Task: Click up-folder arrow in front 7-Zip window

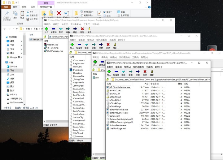Action: point(108,80)
